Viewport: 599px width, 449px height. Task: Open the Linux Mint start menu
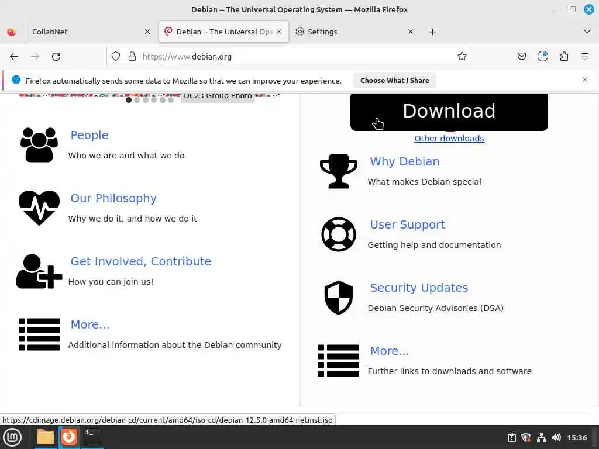click(12, 437)
